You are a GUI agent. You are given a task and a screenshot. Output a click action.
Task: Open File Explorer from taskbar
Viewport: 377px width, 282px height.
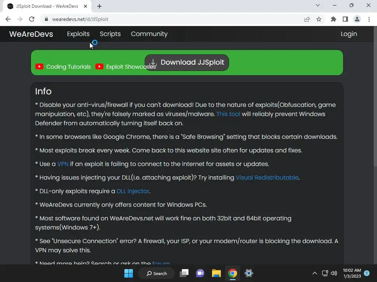coord(216,273)
